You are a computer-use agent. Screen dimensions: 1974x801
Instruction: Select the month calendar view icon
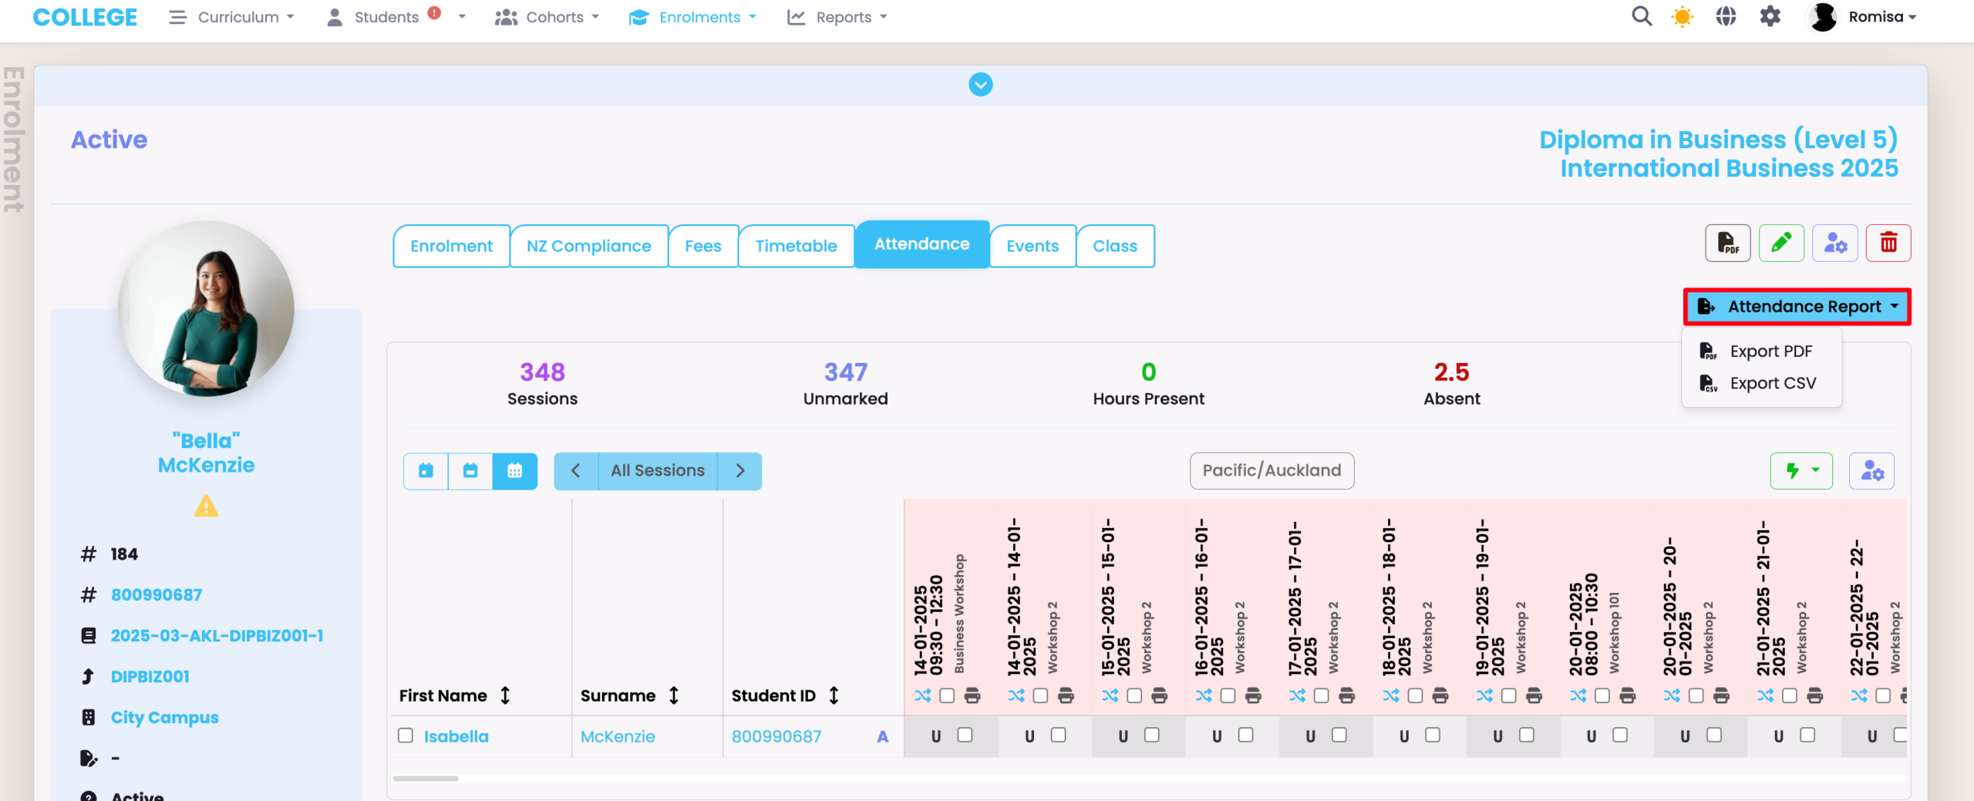[x=514, y=471]
